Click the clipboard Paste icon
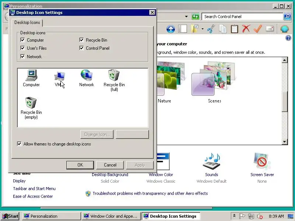 [235, 29]
